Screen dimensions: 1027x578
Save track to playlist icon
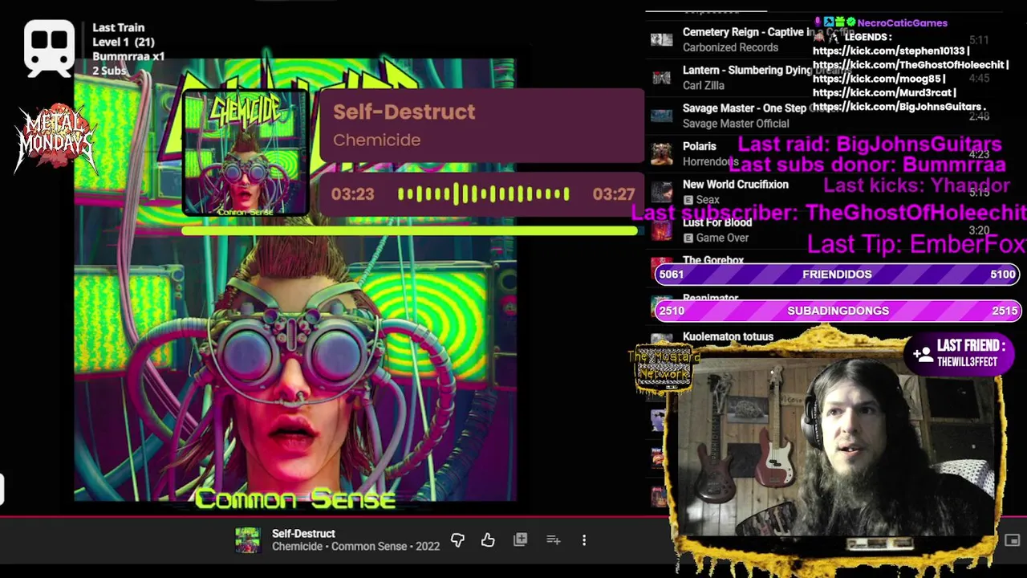[x=520, y=539]
